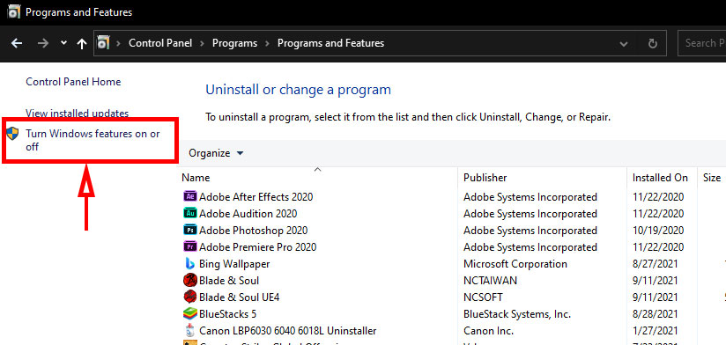Select Canon LBP6030 6040 6018L Uninstaller entry

pyautogui.click(x=287, y=331)
